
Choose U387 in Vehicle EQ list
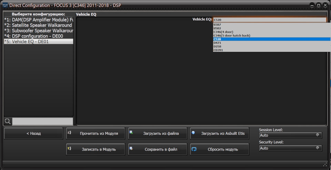click(272, 25)
